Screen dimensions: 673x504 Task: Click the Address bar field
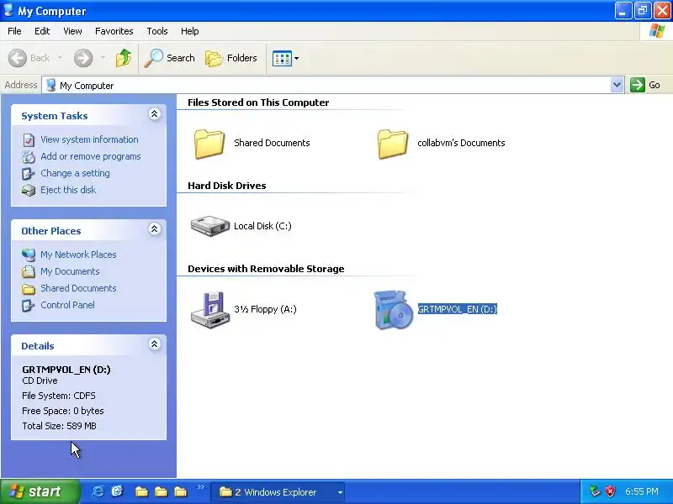[332, 86]
